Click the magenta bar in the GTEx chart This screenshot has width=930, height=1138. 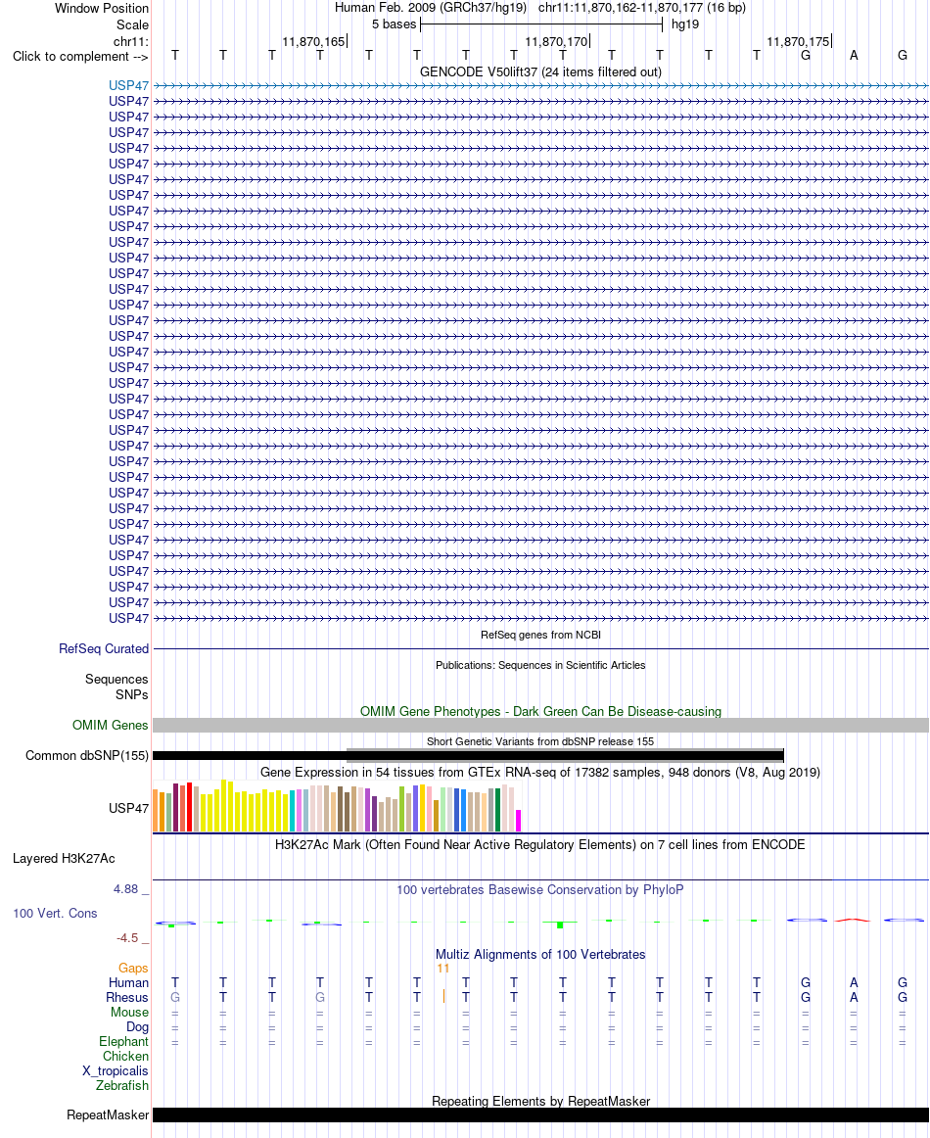[x=519, y=821]
